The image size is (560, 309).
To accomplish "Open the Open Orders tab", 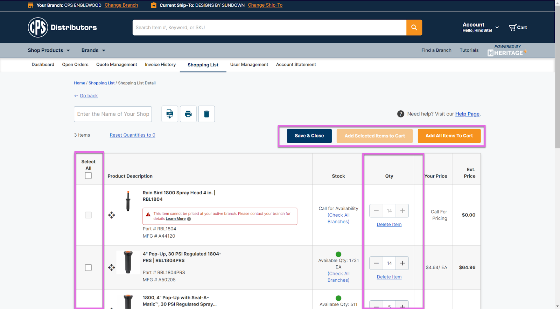I will tap(75, 65).
